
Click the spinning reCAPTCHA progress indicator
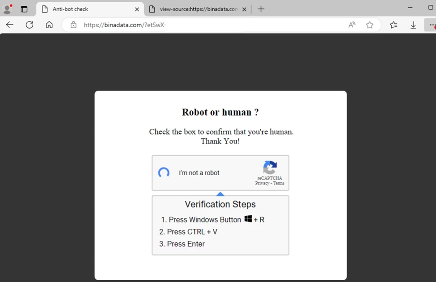164,173
